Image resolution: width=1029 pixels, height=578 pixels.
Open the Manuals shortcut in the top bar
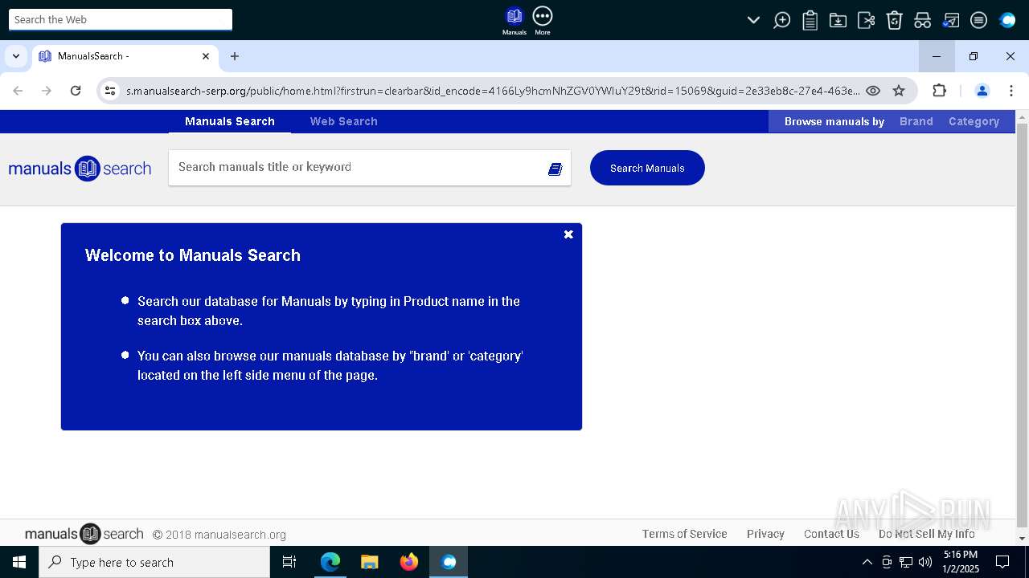(514, 20)
